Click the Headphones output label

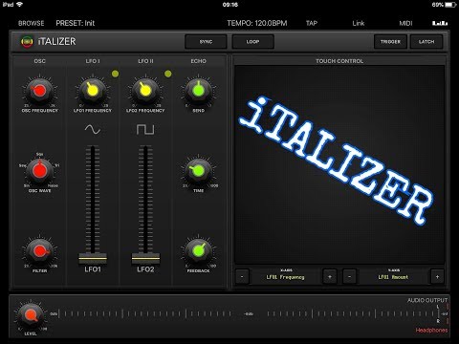coord(431,331)
